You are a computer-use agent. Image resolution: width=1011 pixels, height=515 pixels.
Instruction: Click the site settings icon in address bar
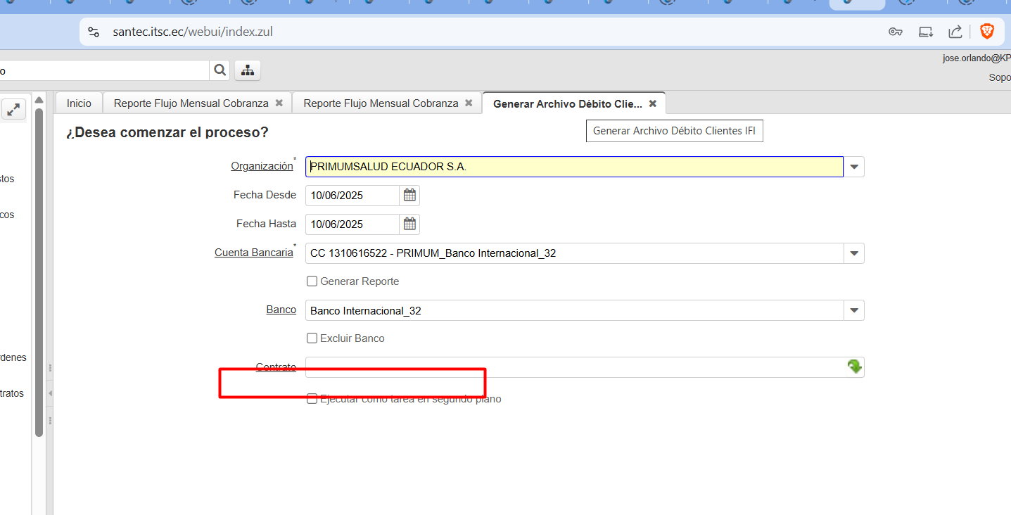[x=94, y=32]
